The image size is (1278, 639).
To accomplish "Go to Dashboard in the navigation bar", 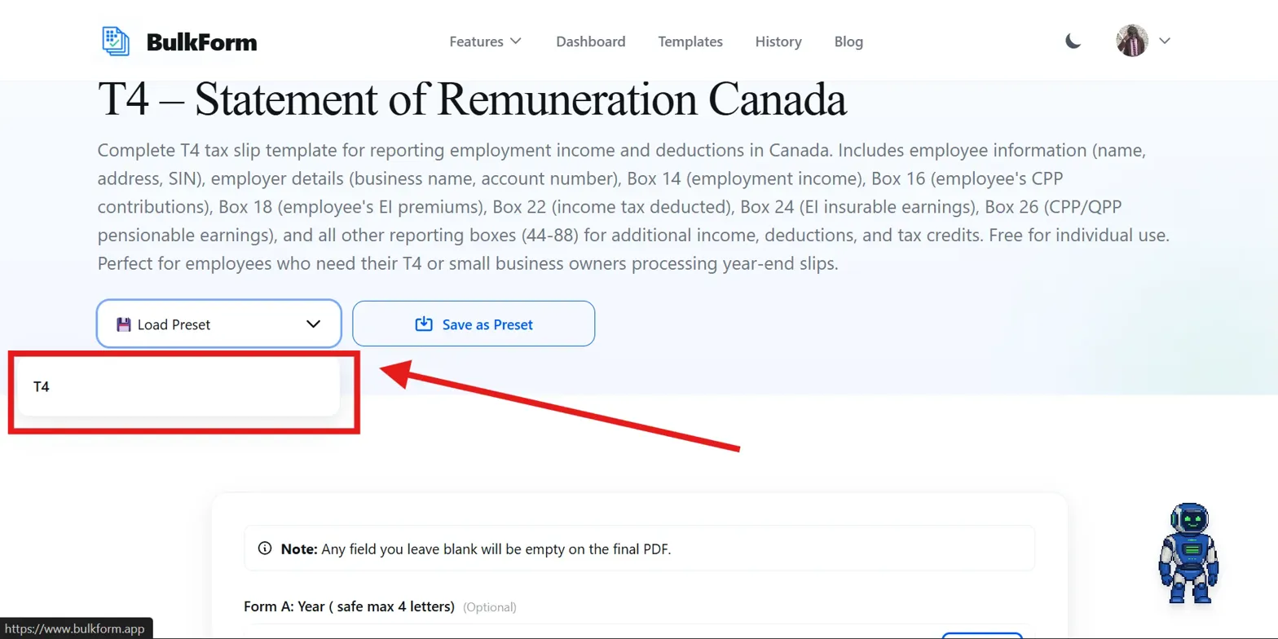I will (x=591, y=41).
